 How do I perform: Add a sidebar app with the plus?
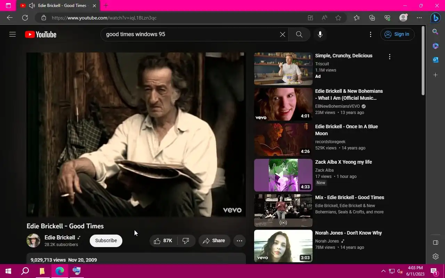[435, 75]
